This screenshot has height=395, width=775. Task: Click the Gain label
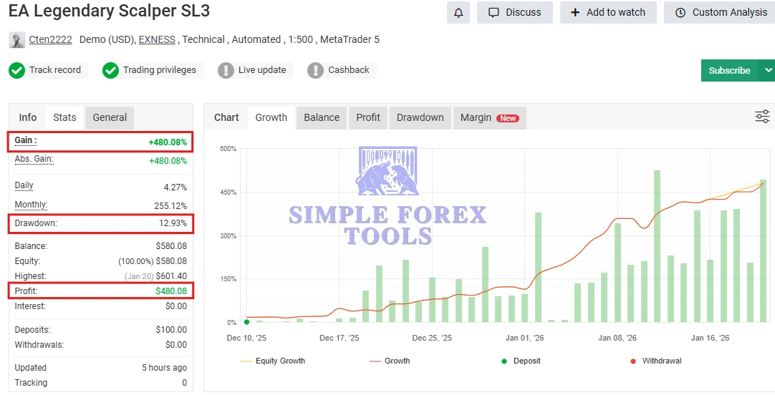(x=26, y=140)
